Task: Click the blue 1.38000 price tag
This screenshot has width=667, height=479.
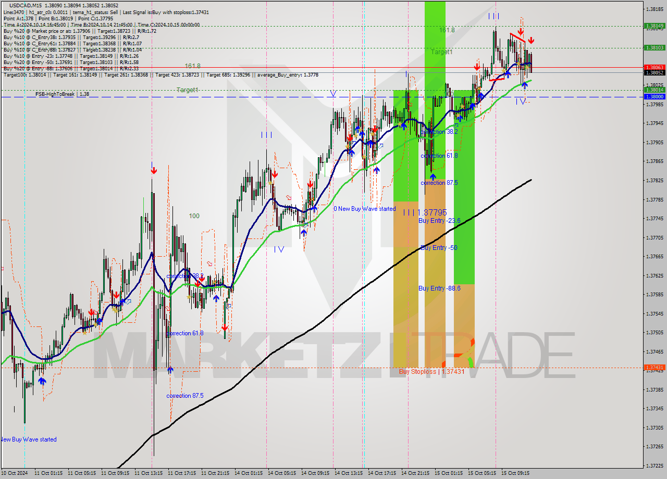Action: 654,97
